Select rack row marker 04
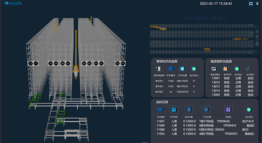The width and height of the screenshot is (262, 143). [96, 63]
